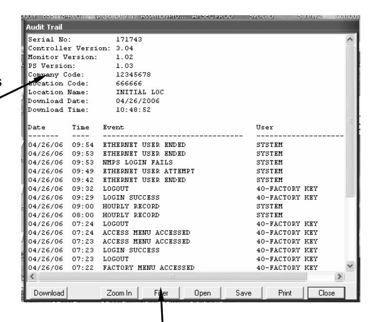Viewport: 375px width, 322px height.
Task: Click the horizontal scrollbar right arrow
Action: pyautogui.click(x=339, y=276)
